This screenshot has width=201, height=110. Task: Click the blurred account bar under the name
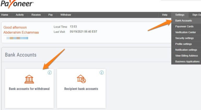click(x=17, y=38)
